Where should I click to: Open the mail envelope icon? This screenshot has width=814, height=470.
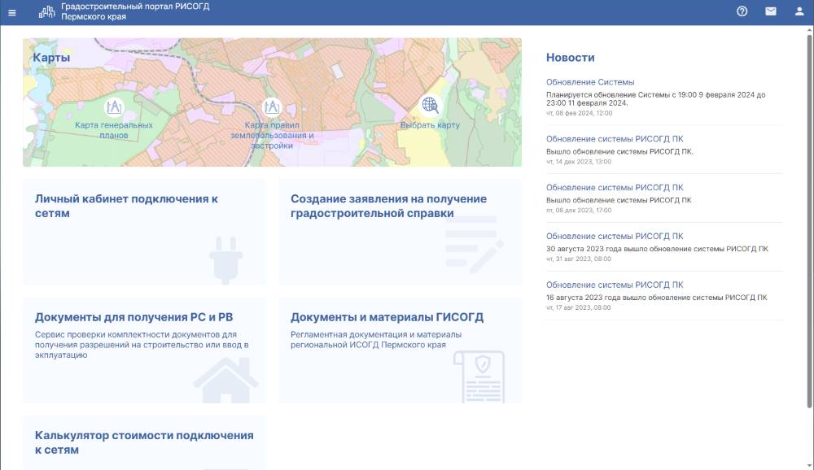[768, 12]
